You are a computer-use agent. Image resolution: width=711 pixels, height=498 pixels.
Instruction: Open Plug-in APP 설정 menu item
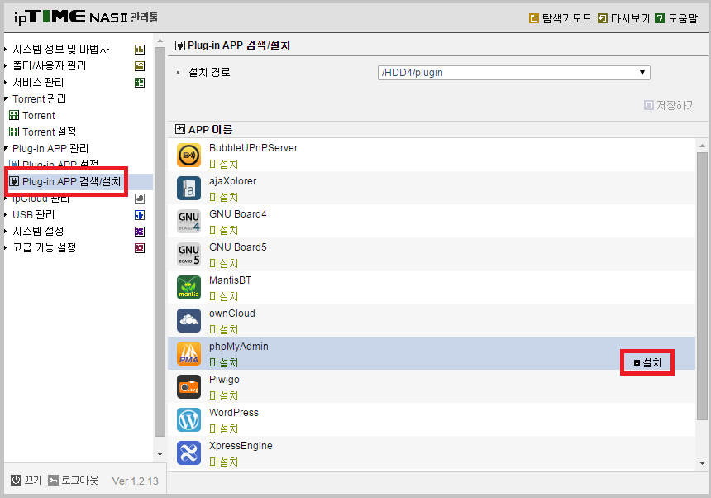(x=60, y=164)
